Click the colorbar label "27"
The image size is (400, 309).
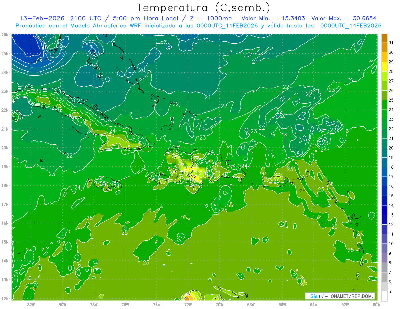coord(391,81)
